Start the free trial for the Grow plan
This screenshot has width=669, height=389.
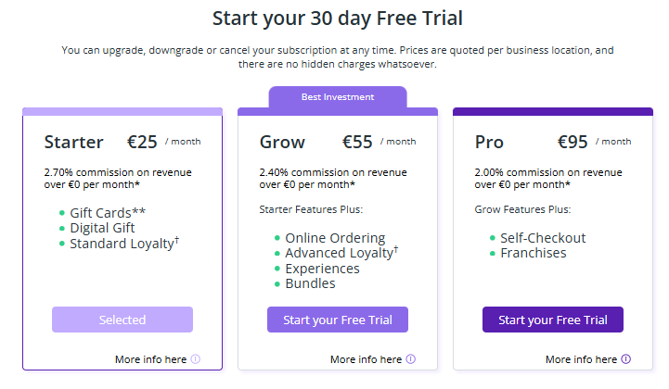(x=338, y=320)
